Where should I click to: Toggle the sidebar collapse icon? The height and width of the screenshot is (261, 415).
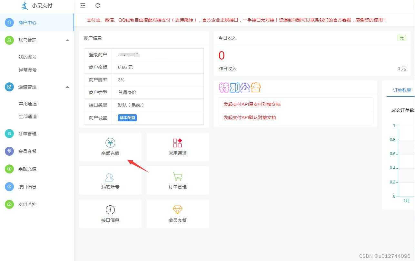(83, 5)
